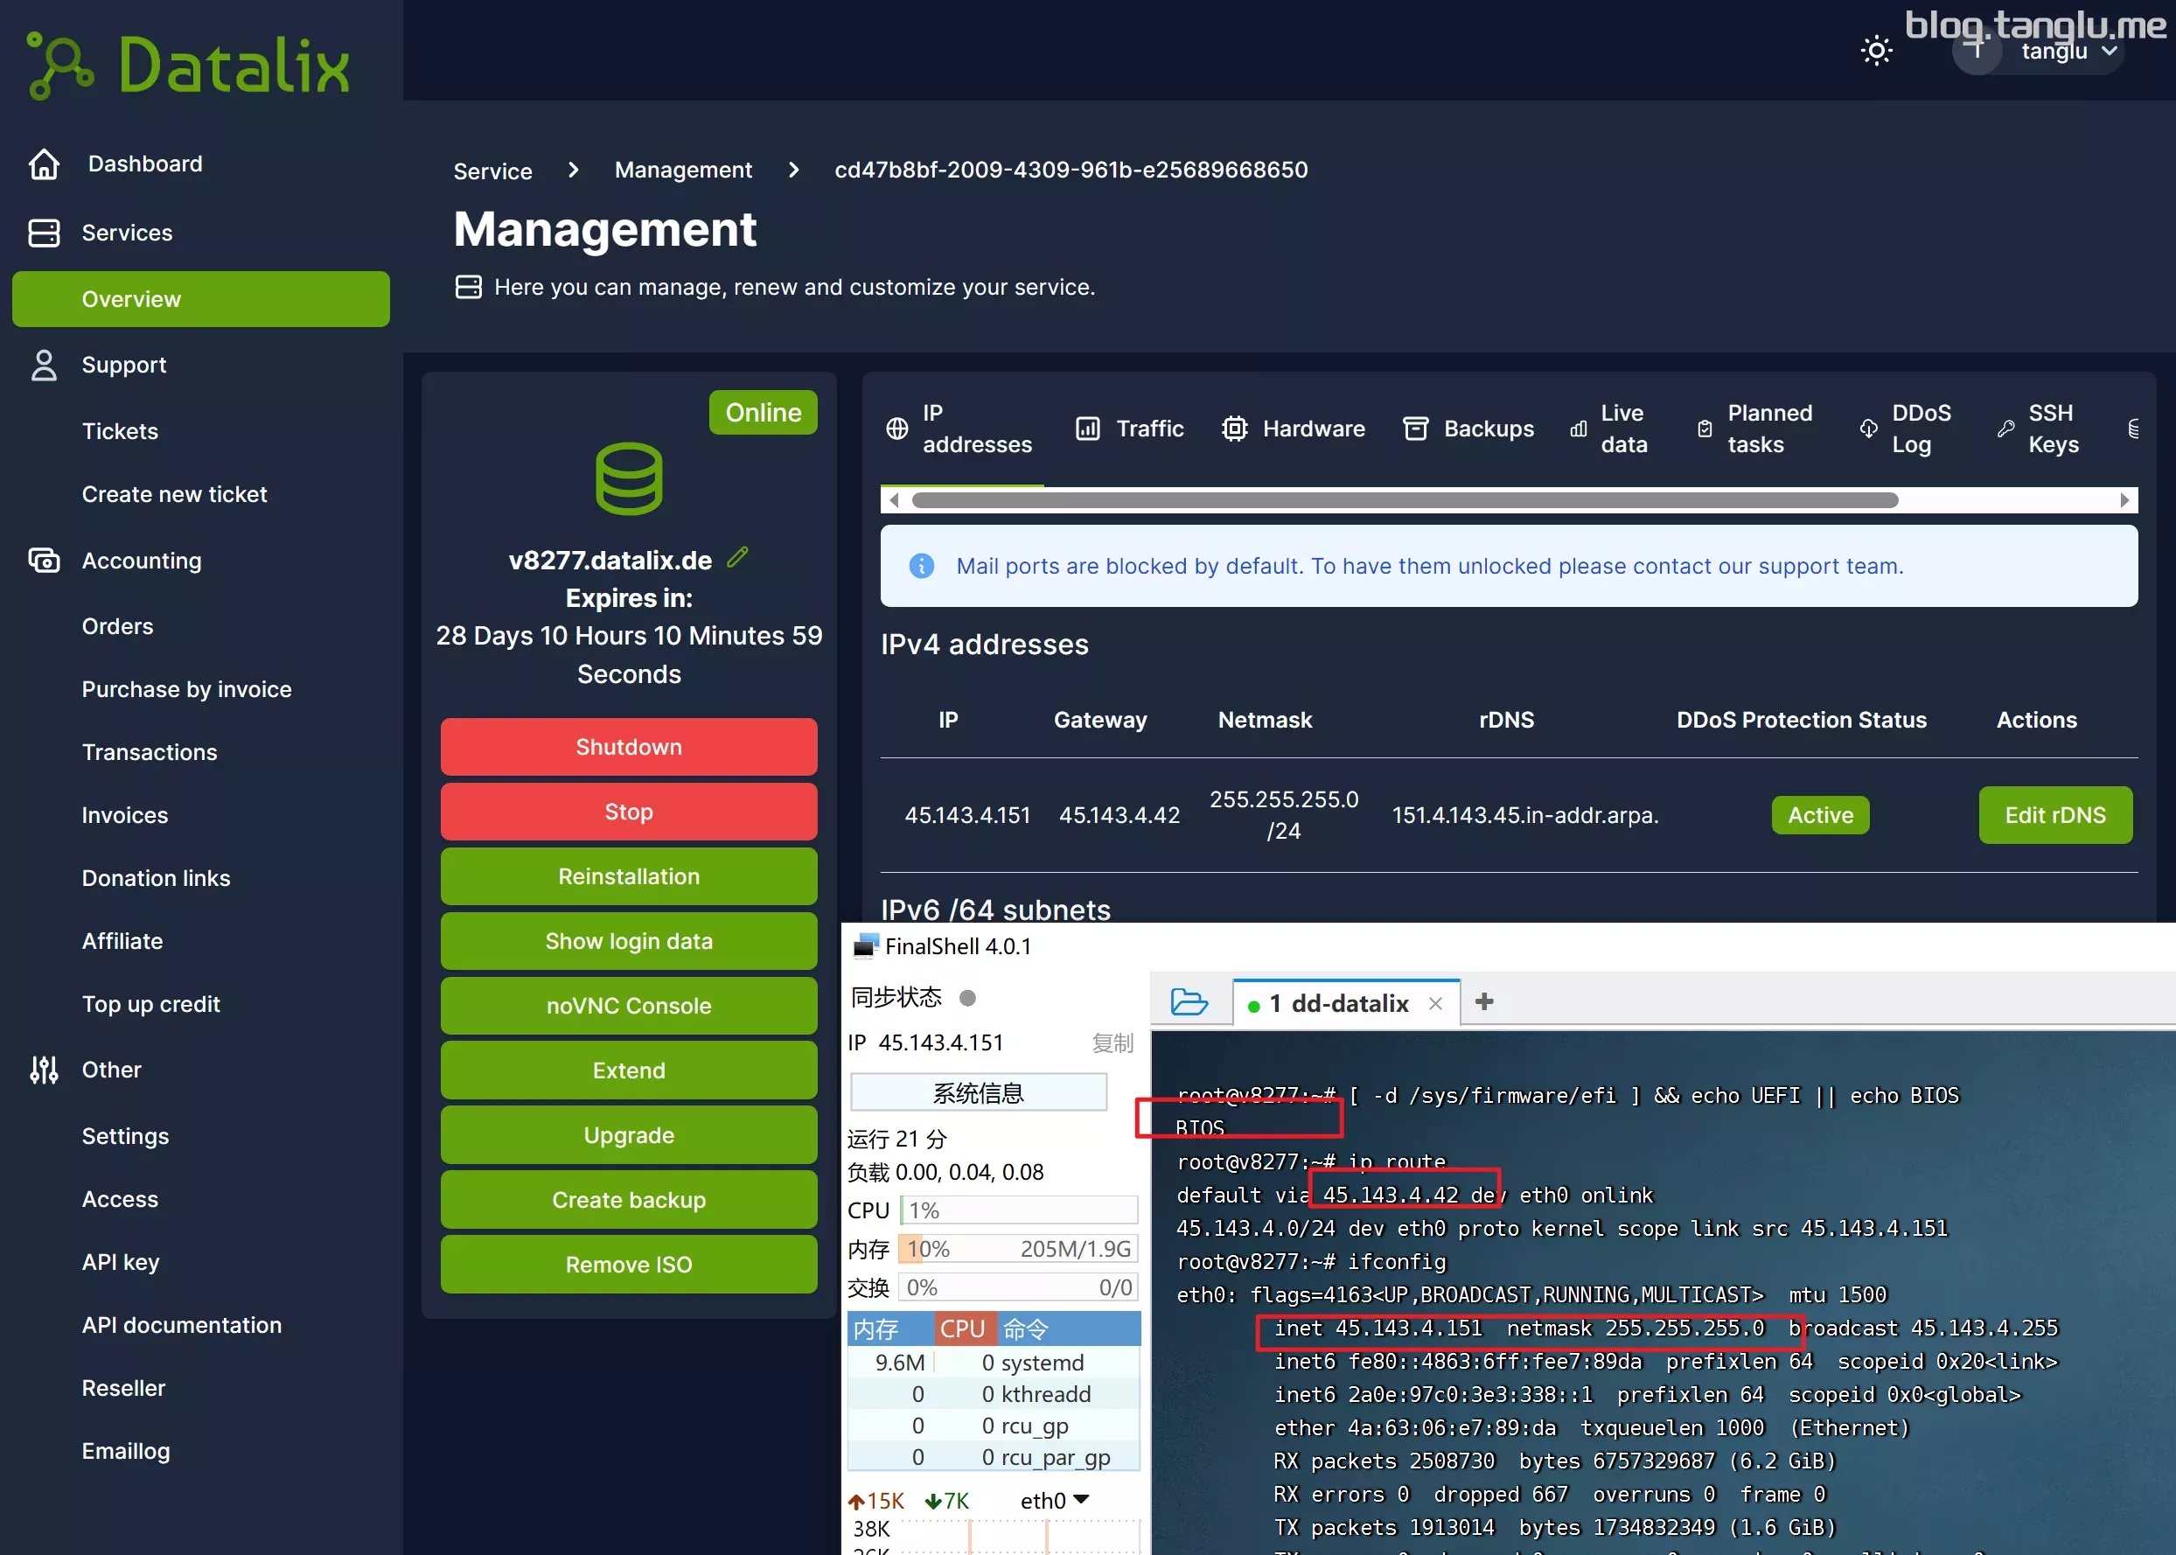Click the Dashboard home icon
This screenshot has width=2176, height=1555.
coord(44,164)
